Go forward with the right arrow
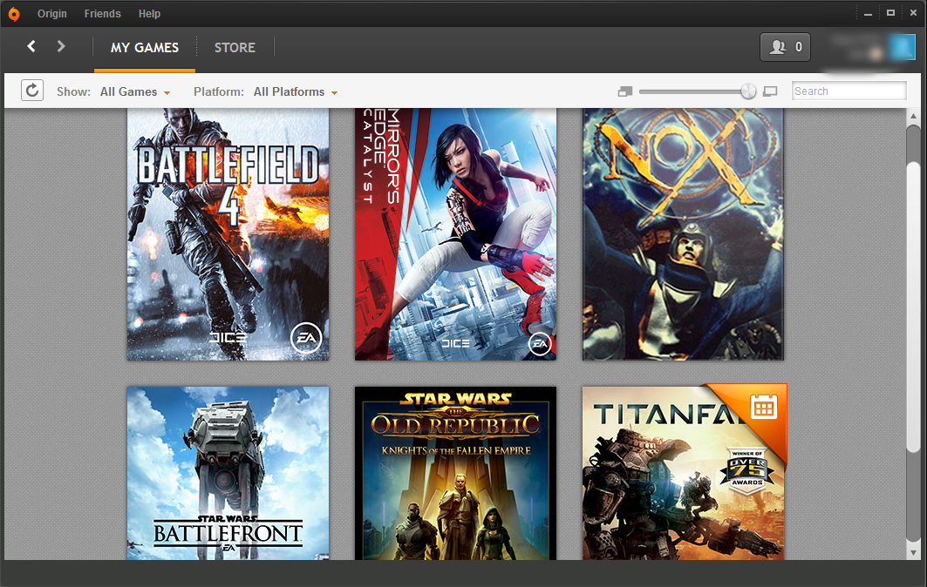This screenshot has height=587, width=927. pos(60,46)
